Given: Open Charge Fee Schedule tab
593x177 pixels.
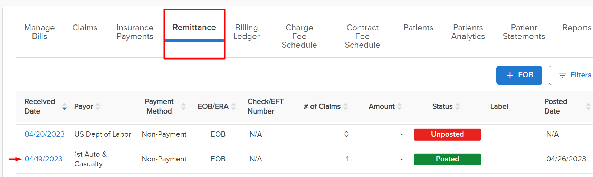Looking at the screenshot, I should point(299,36).
